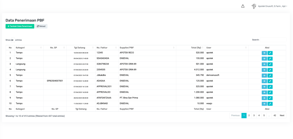Viewport: 293px width, 139px height.
Task: Go to the Next page
Action: [282, 116]
